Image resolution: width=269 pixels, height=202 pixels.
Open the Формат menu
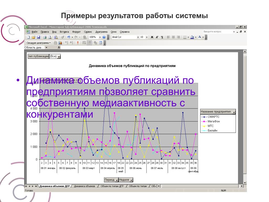coord(76,32)
